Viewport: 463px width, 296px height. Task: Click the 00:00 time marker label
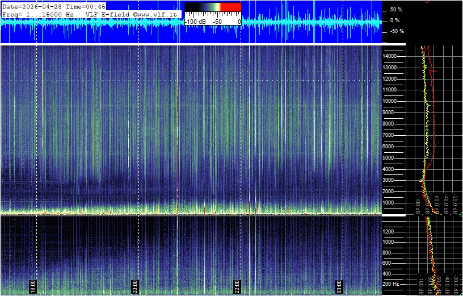point(339,286)
